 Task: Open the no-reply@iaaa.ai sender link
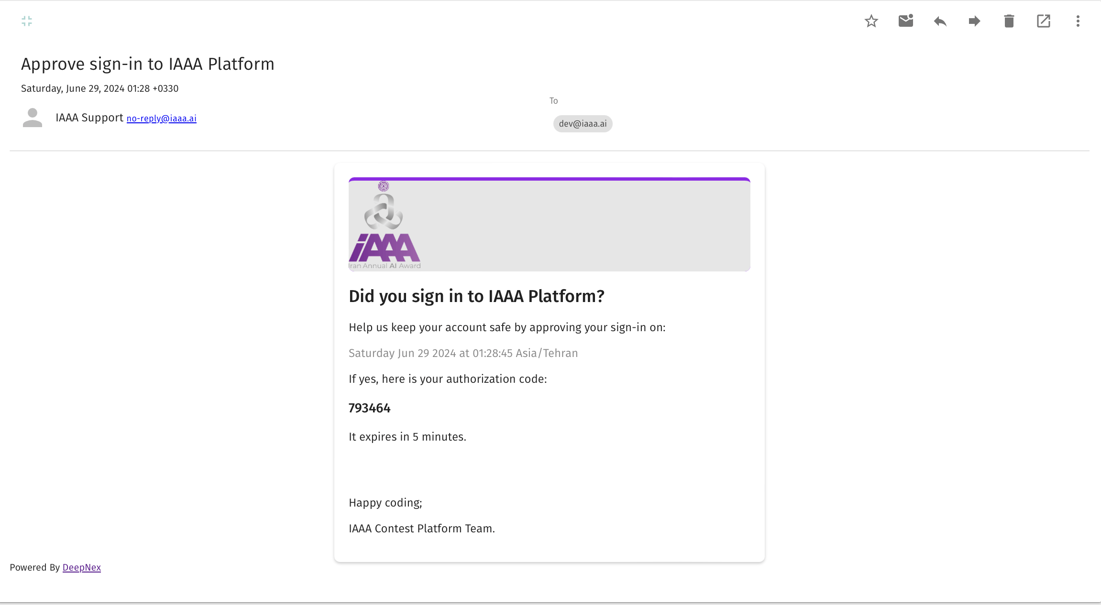coord(161,119)
